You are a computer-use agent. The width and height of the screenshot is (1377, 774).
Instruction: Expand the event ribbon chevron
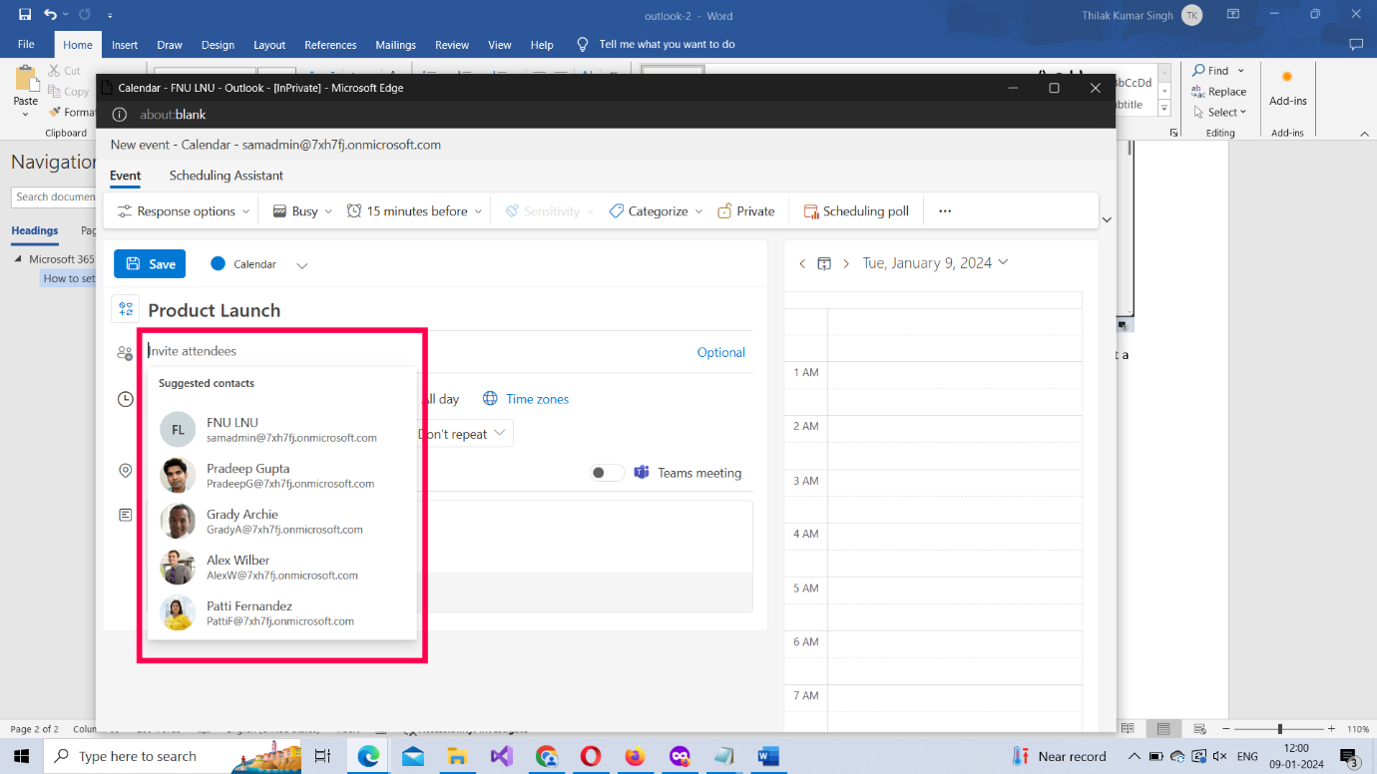pos(1106,219)
